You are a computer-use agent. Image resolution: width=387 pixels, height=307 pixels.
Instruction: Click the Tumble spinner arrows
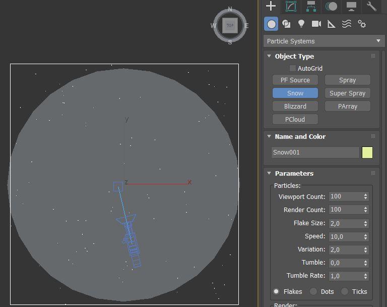point(365,263)
